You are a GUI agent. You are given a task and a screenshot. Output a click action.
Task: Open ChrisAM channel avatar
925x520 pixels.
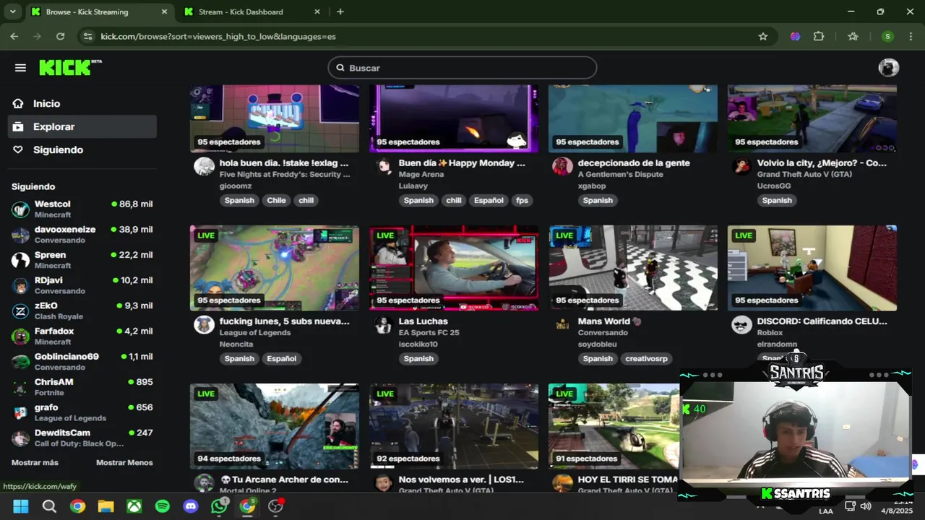click(x=21, y=387)
